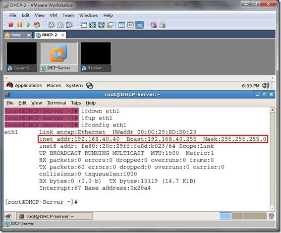Switch to the second workspace
This screenshot has height=233, width=281.
click(237, 216)
